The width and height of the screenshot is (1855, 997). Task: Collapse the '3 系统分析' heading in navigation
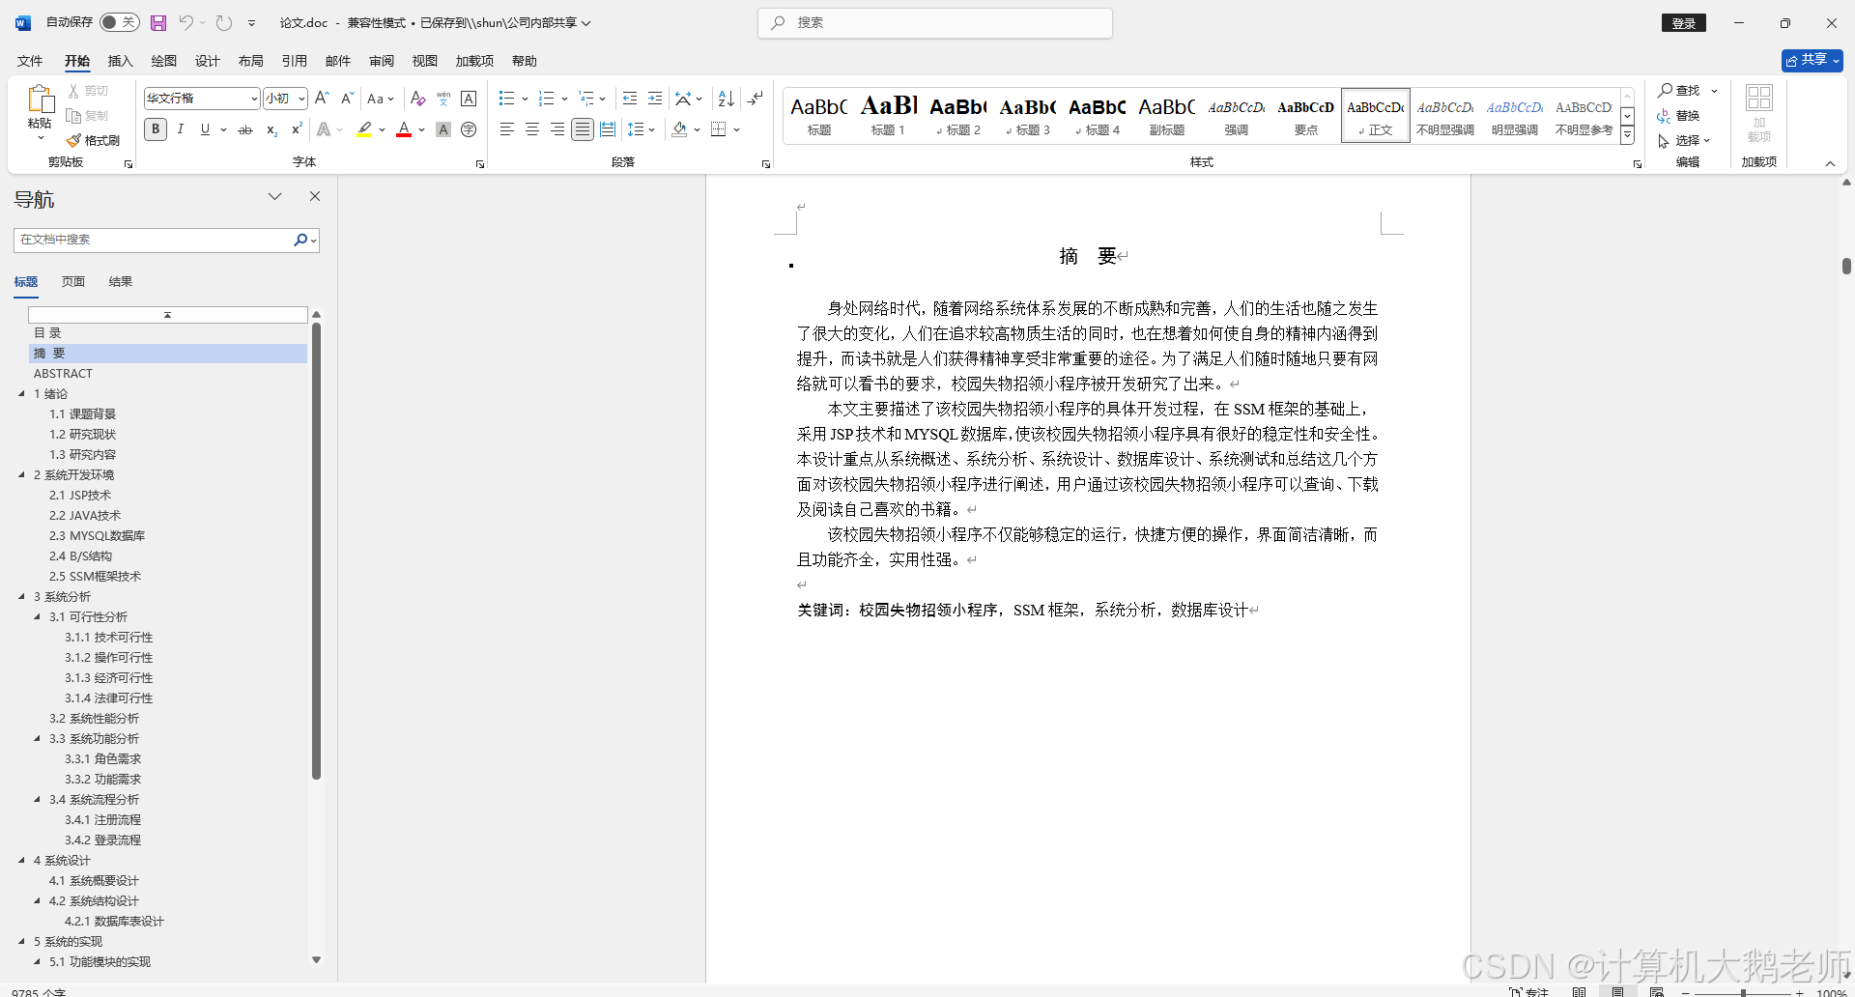pyautogui.click(x=21, y=596)
